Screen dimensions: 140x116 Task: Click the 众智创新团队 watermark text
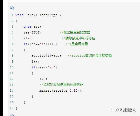(x=126, y=110)
